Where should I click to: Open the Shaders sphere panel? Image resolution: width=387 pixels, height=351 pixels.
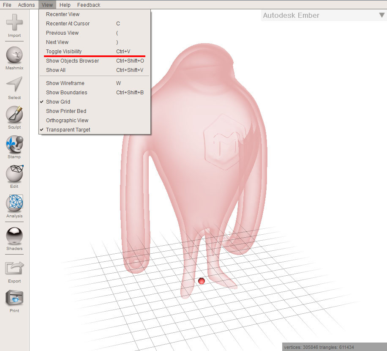[x=14, y=236]
